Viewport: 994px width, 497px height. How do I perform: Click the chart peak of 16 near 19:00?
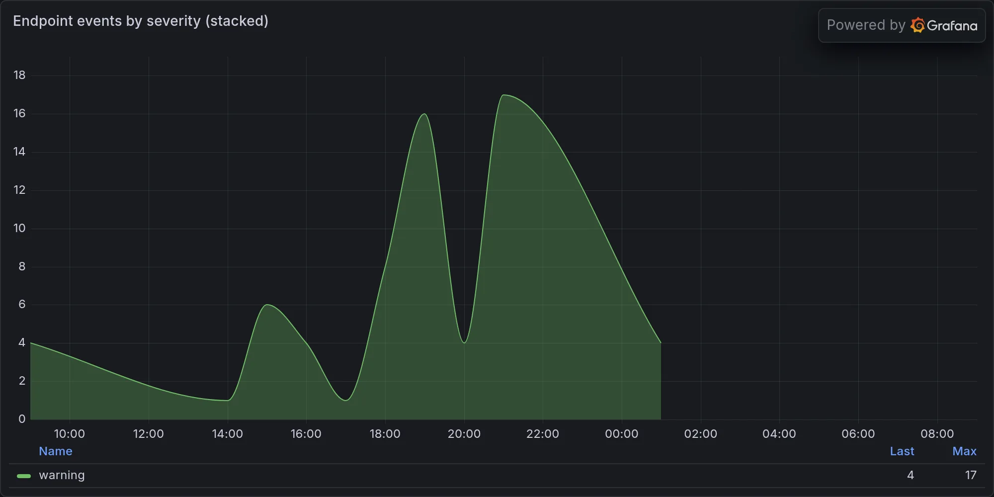[x=424, y=114]
